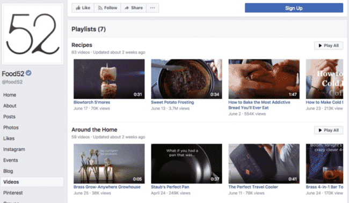Open the Blog section in sidebar
The height and width of the screenshot is (203, 349).
pos(8,171)
